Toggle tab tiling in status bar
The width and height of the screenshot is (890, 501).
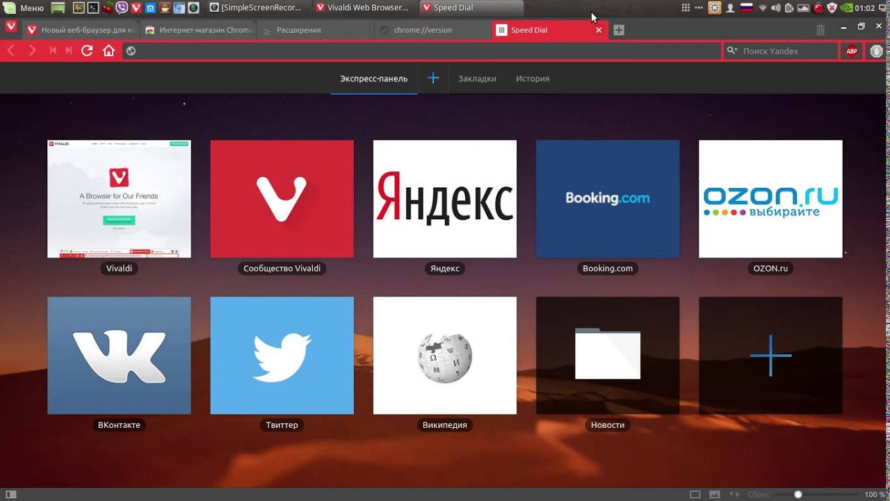click(695, 494)
